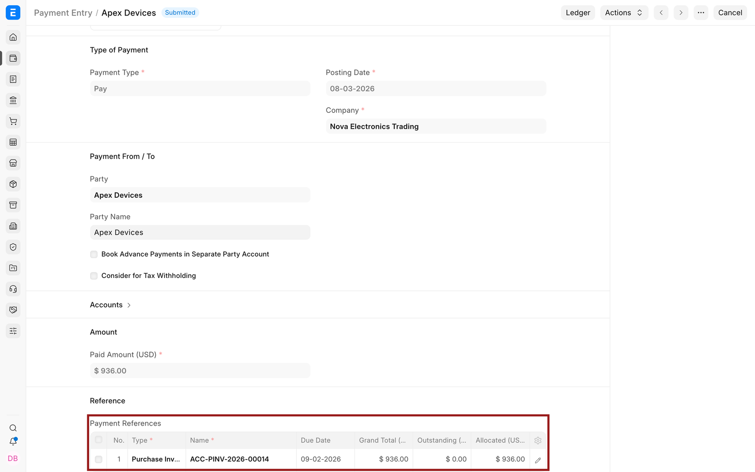Click the Nova Electronics Trading company field

coord(436,126)
